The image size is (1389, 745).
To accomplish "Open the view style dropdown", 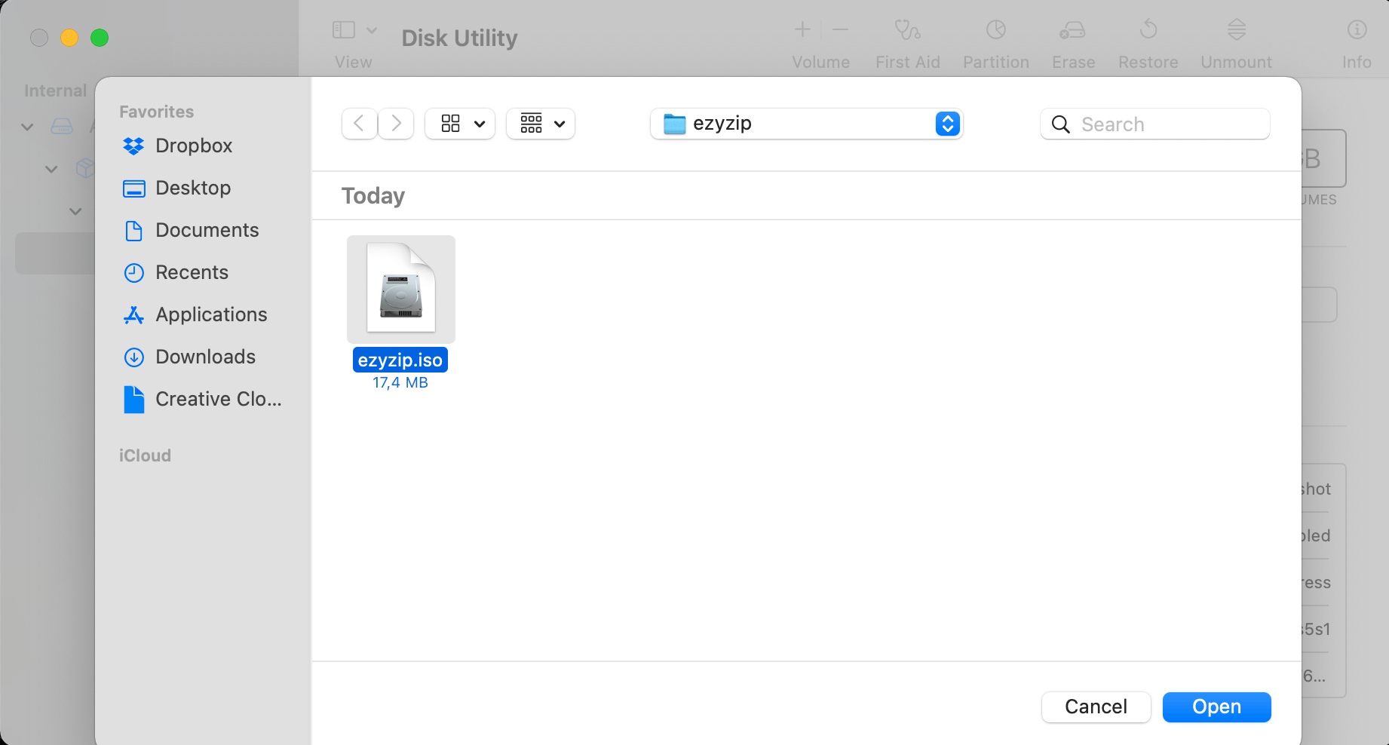I will [459, 123].
